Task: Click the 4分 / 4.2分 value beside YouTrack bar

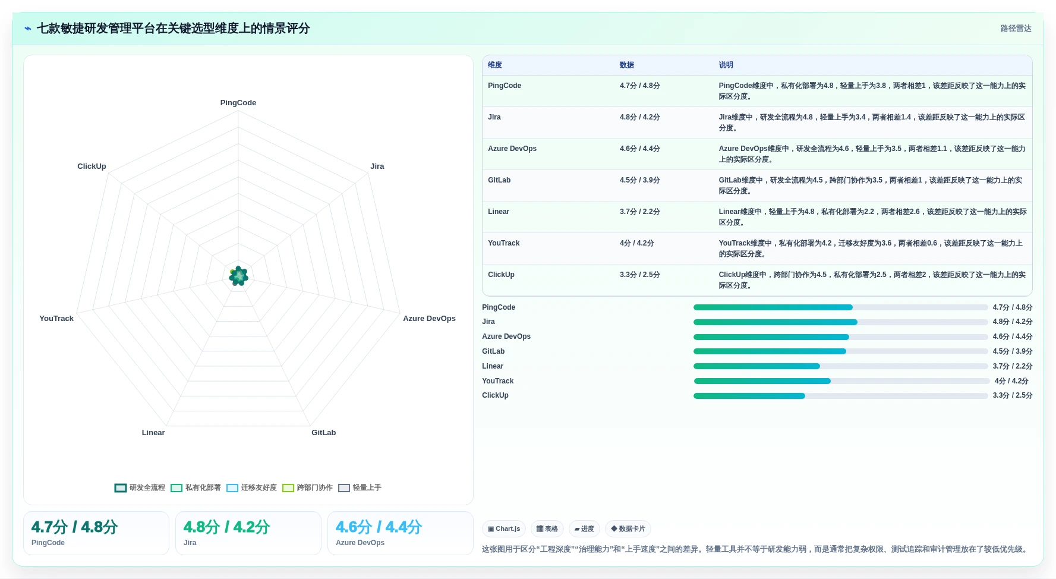Action: coord(1011,381)
